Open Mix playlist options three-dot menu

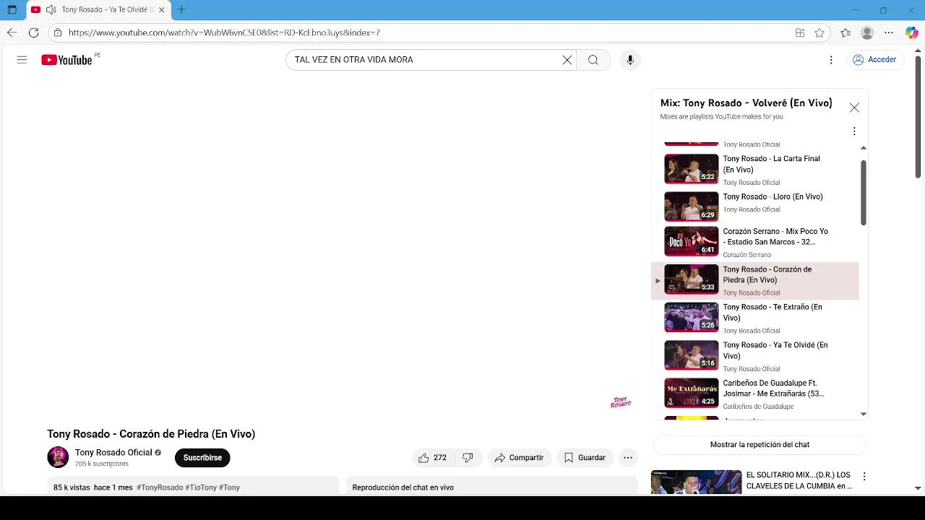(x=854, y=131)
